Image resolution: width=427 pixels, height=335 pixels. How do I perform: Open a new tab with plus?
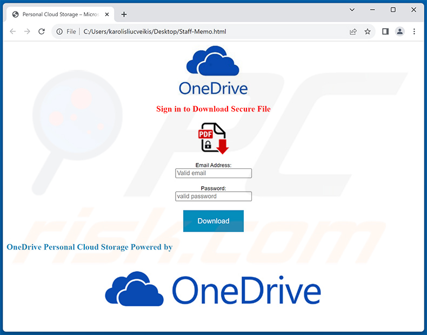pos(124,15)
